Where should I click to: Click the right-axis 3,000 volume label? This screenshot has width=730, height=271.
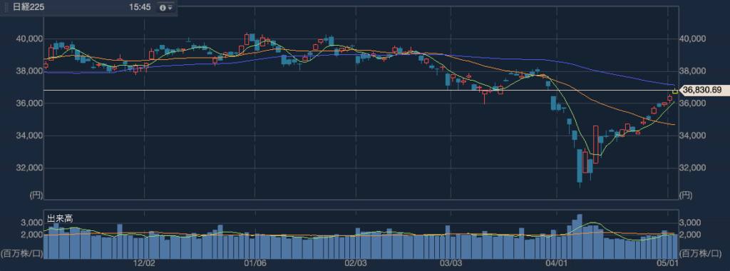click(x=690, y=223)
